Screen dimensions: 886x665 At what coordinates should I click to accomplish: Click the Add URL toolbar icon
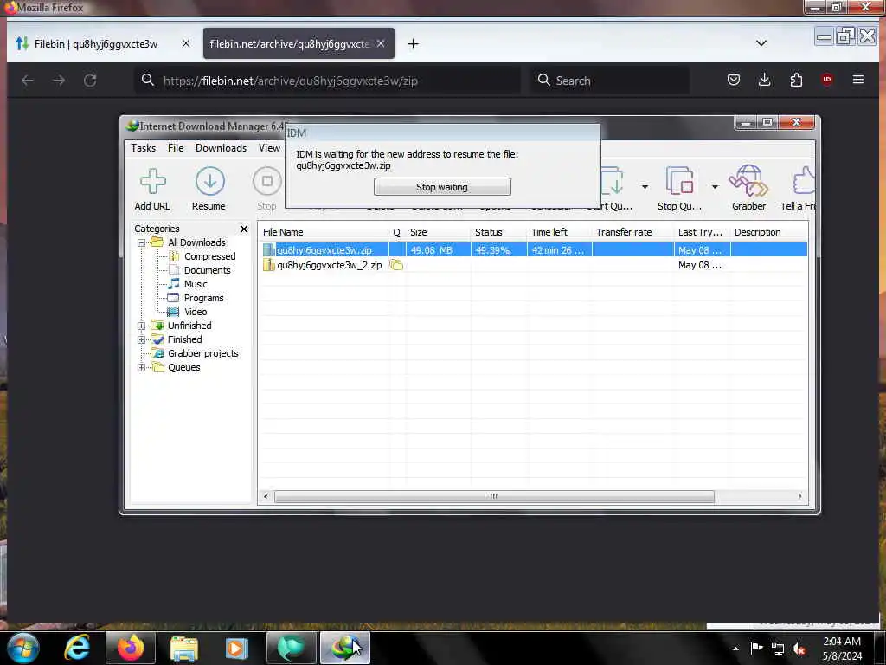tap(152, 189)
